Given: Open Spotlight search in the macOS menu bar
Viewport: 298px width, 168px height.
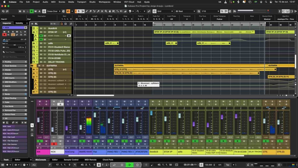Looking at the screenshot, I should pyautogui.click(x=266, y=2).
